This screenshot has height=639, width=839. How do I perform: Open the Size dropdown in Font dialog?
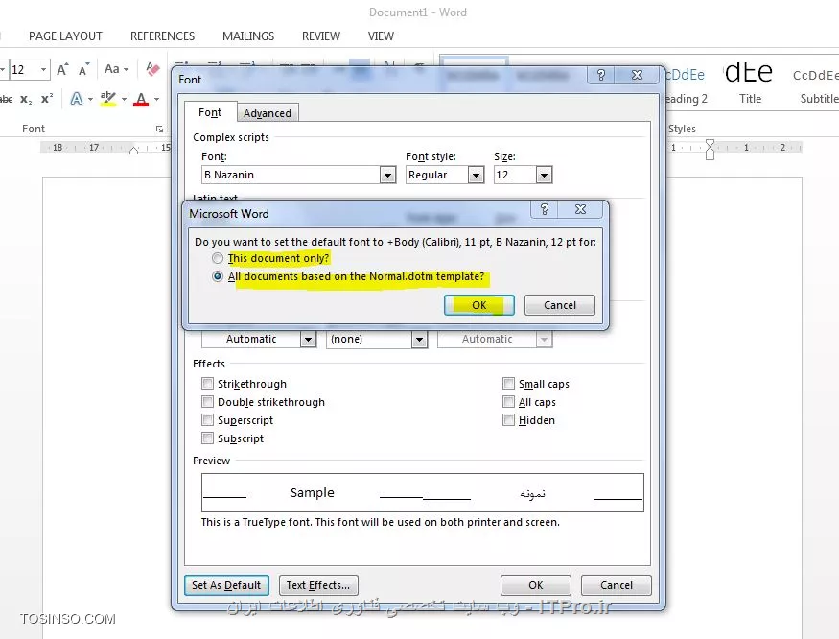[544, 176]
